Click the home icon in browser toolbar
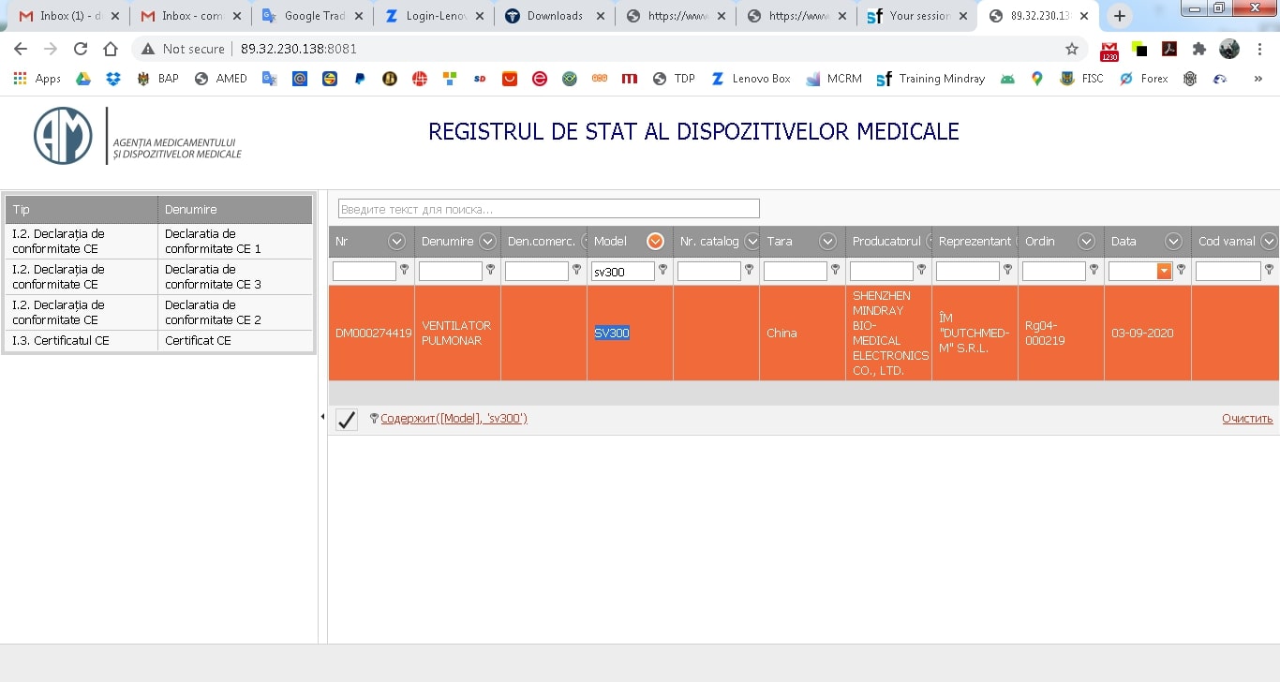Viewport: 1280px width, 682px height. [111, 49]
